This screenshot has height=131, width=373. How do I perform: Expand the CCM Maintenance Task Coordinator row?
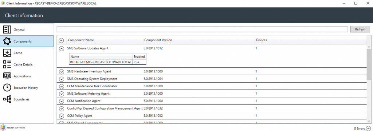pyautogui.click(x=61, y=86)
